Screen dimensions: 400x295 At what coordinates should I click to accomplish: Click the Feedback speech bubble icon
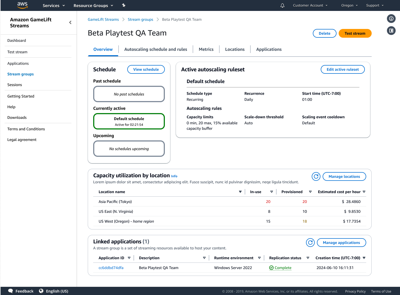tap(11, 291)
